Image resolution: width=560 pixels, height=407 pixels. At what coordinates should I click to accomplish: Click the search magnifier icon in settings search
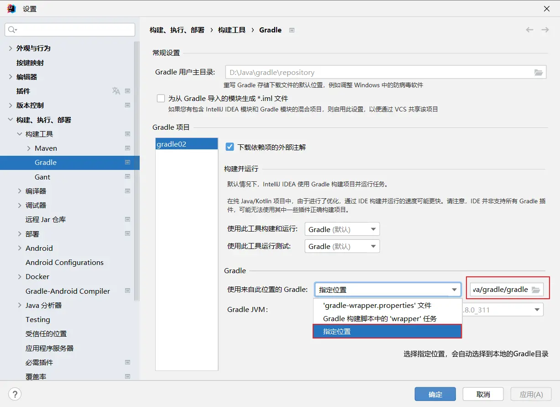pos(12,30)
